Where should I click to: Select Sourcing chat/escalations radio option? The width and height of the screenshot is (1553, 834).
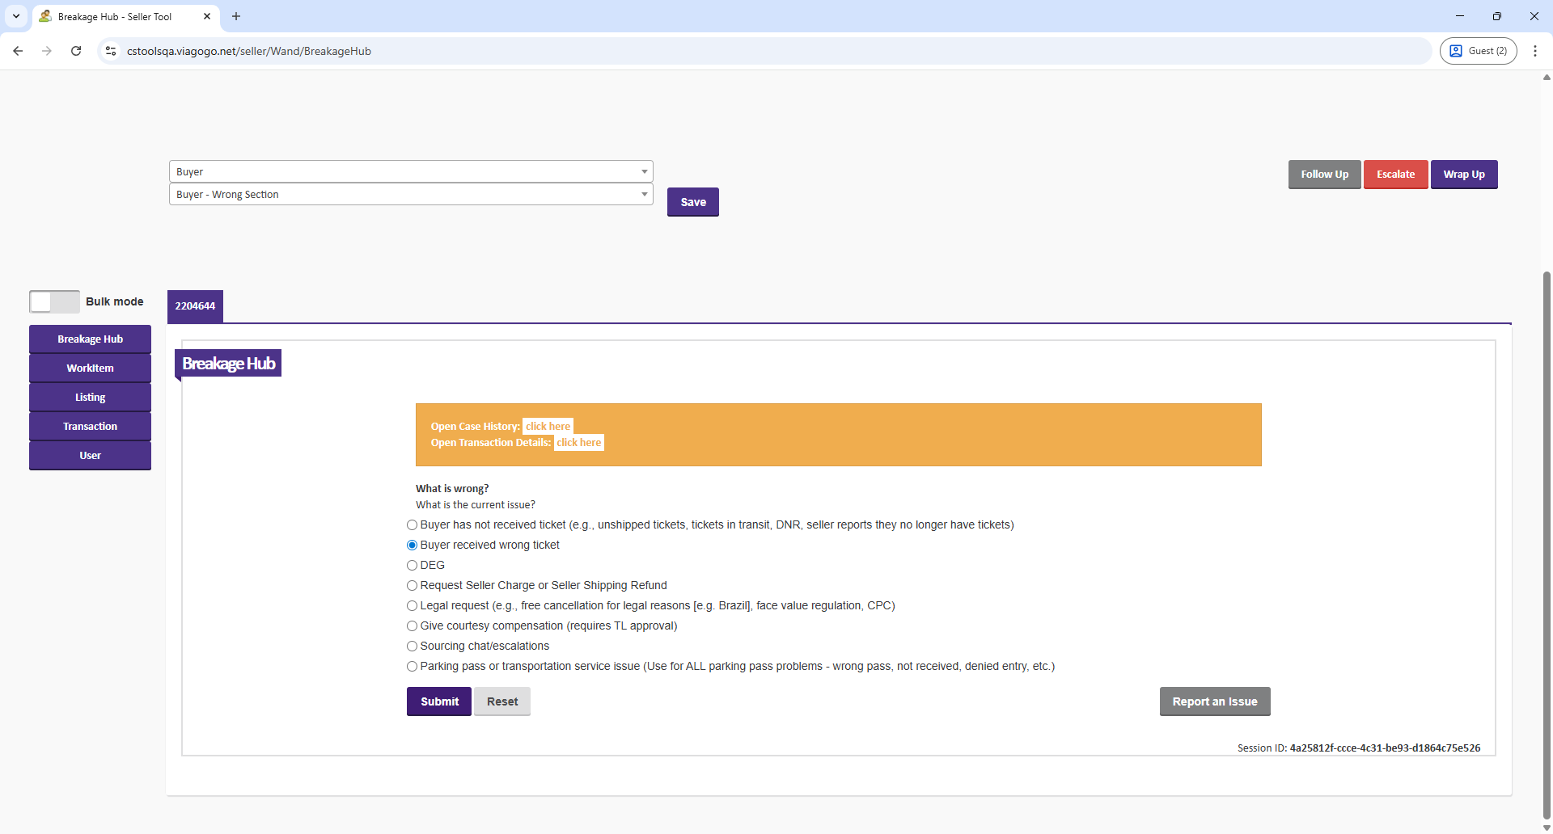click(x=413, y=647)
